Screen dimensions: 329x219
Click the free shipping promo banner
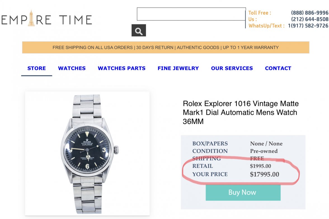(166, 47)
